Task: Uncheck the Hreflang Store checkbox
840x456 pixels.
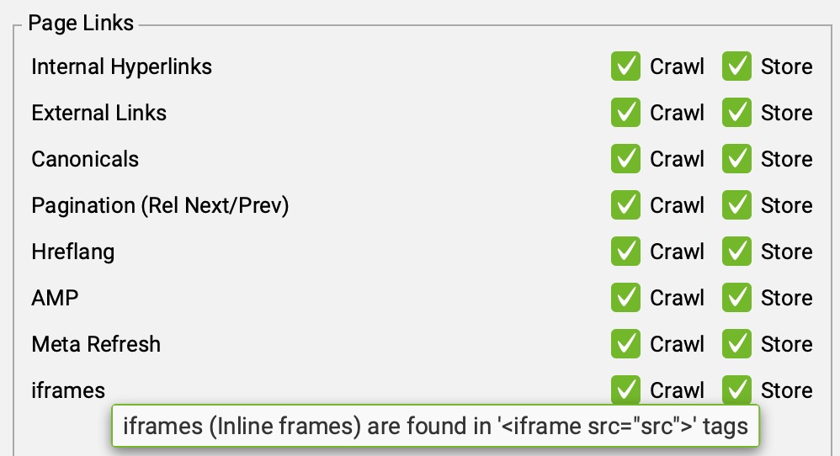Action: click(x=736, y=252)
